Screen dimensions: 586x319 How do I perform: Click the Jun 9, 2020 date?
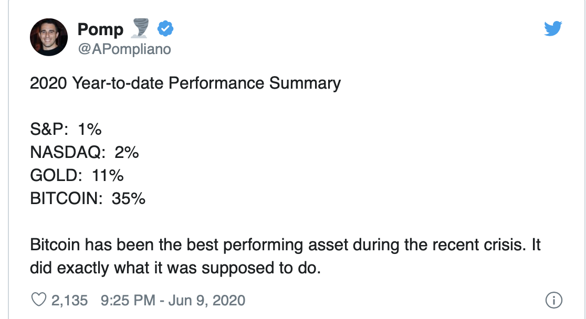tap(207, 300)
